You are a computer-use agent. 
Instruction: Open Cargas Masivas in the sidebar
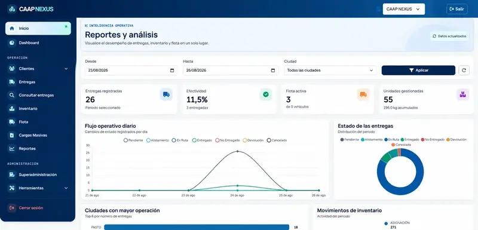pyautogui.click(x=38, y=135)
